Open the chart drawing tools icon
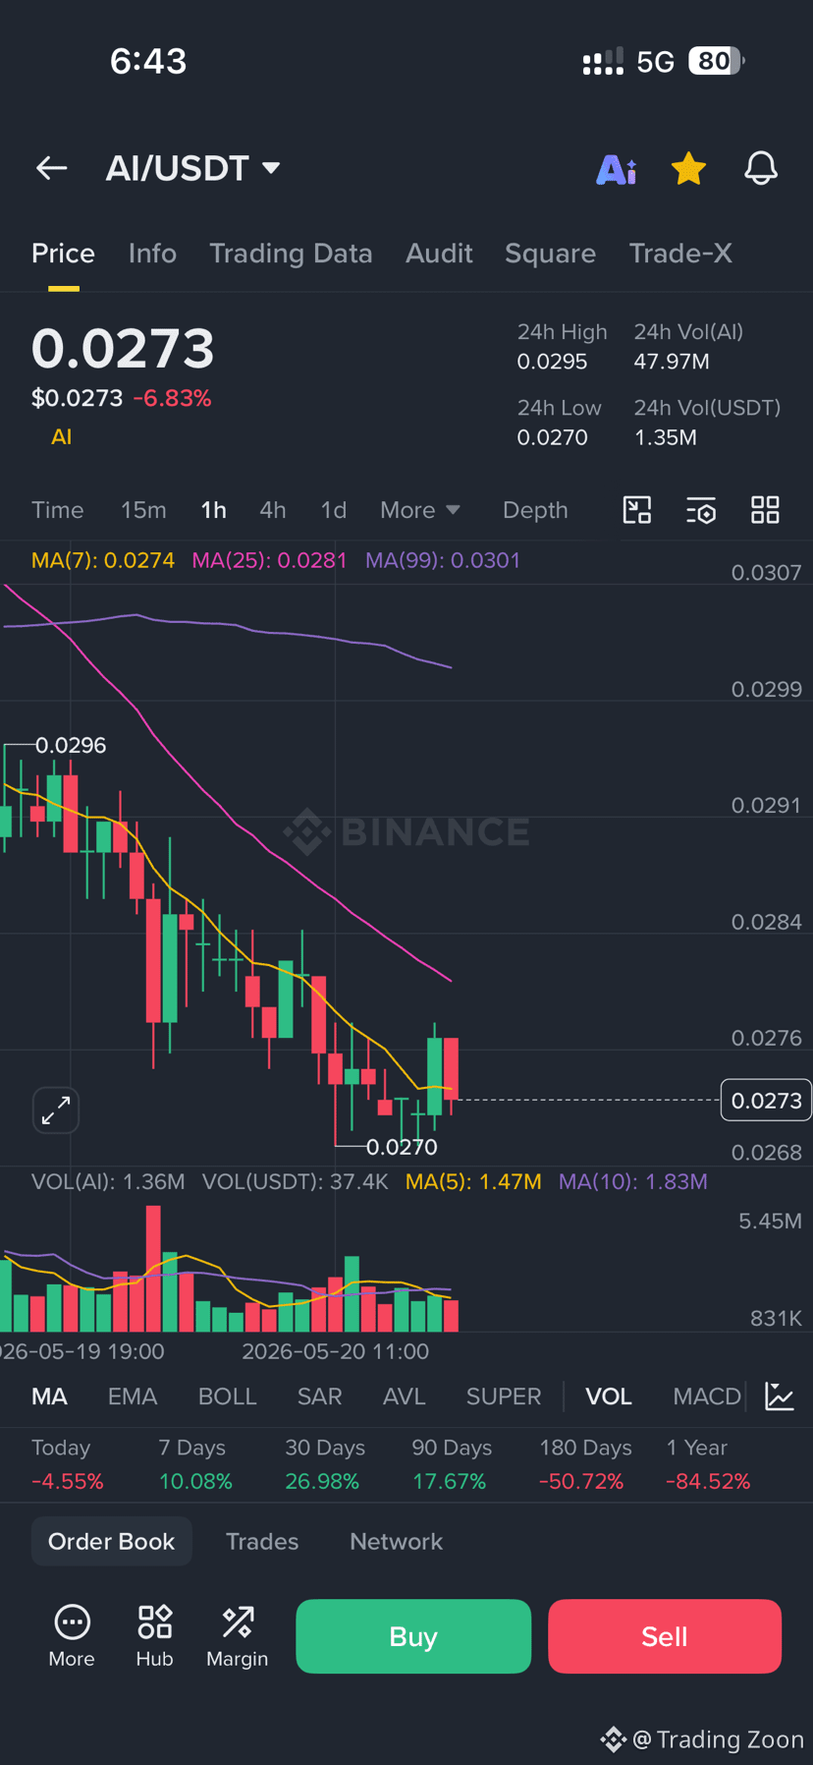Screen dimensions: 813x1765 [x=637, y=510]
